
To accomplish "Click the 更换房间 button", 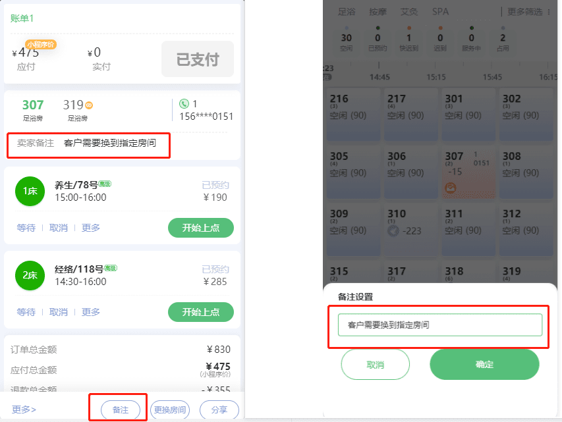I will coord(170,409).
